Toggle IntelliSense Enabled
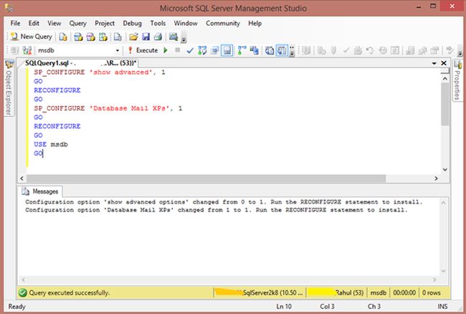Screen dimensions: 466x314 click(x=227, y=50)
